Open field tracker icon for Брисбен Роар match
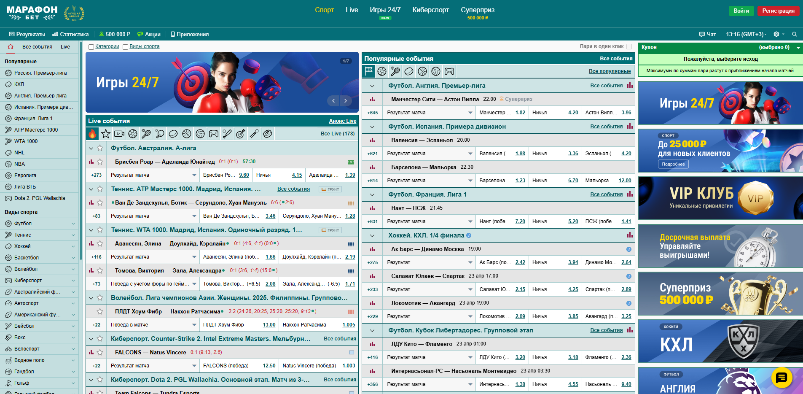803x394 pixels. (x=351, y=162)
